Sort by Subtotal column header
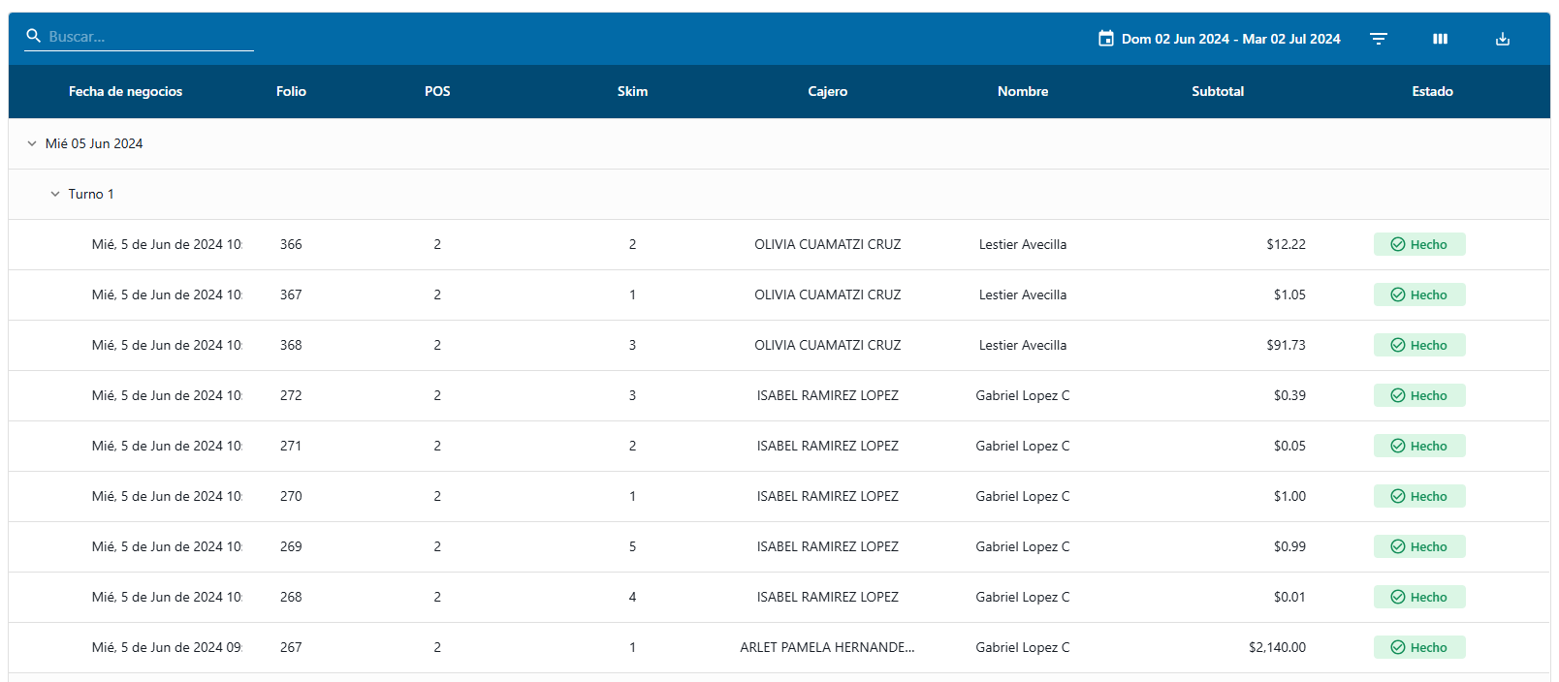 coord(1217,91)
